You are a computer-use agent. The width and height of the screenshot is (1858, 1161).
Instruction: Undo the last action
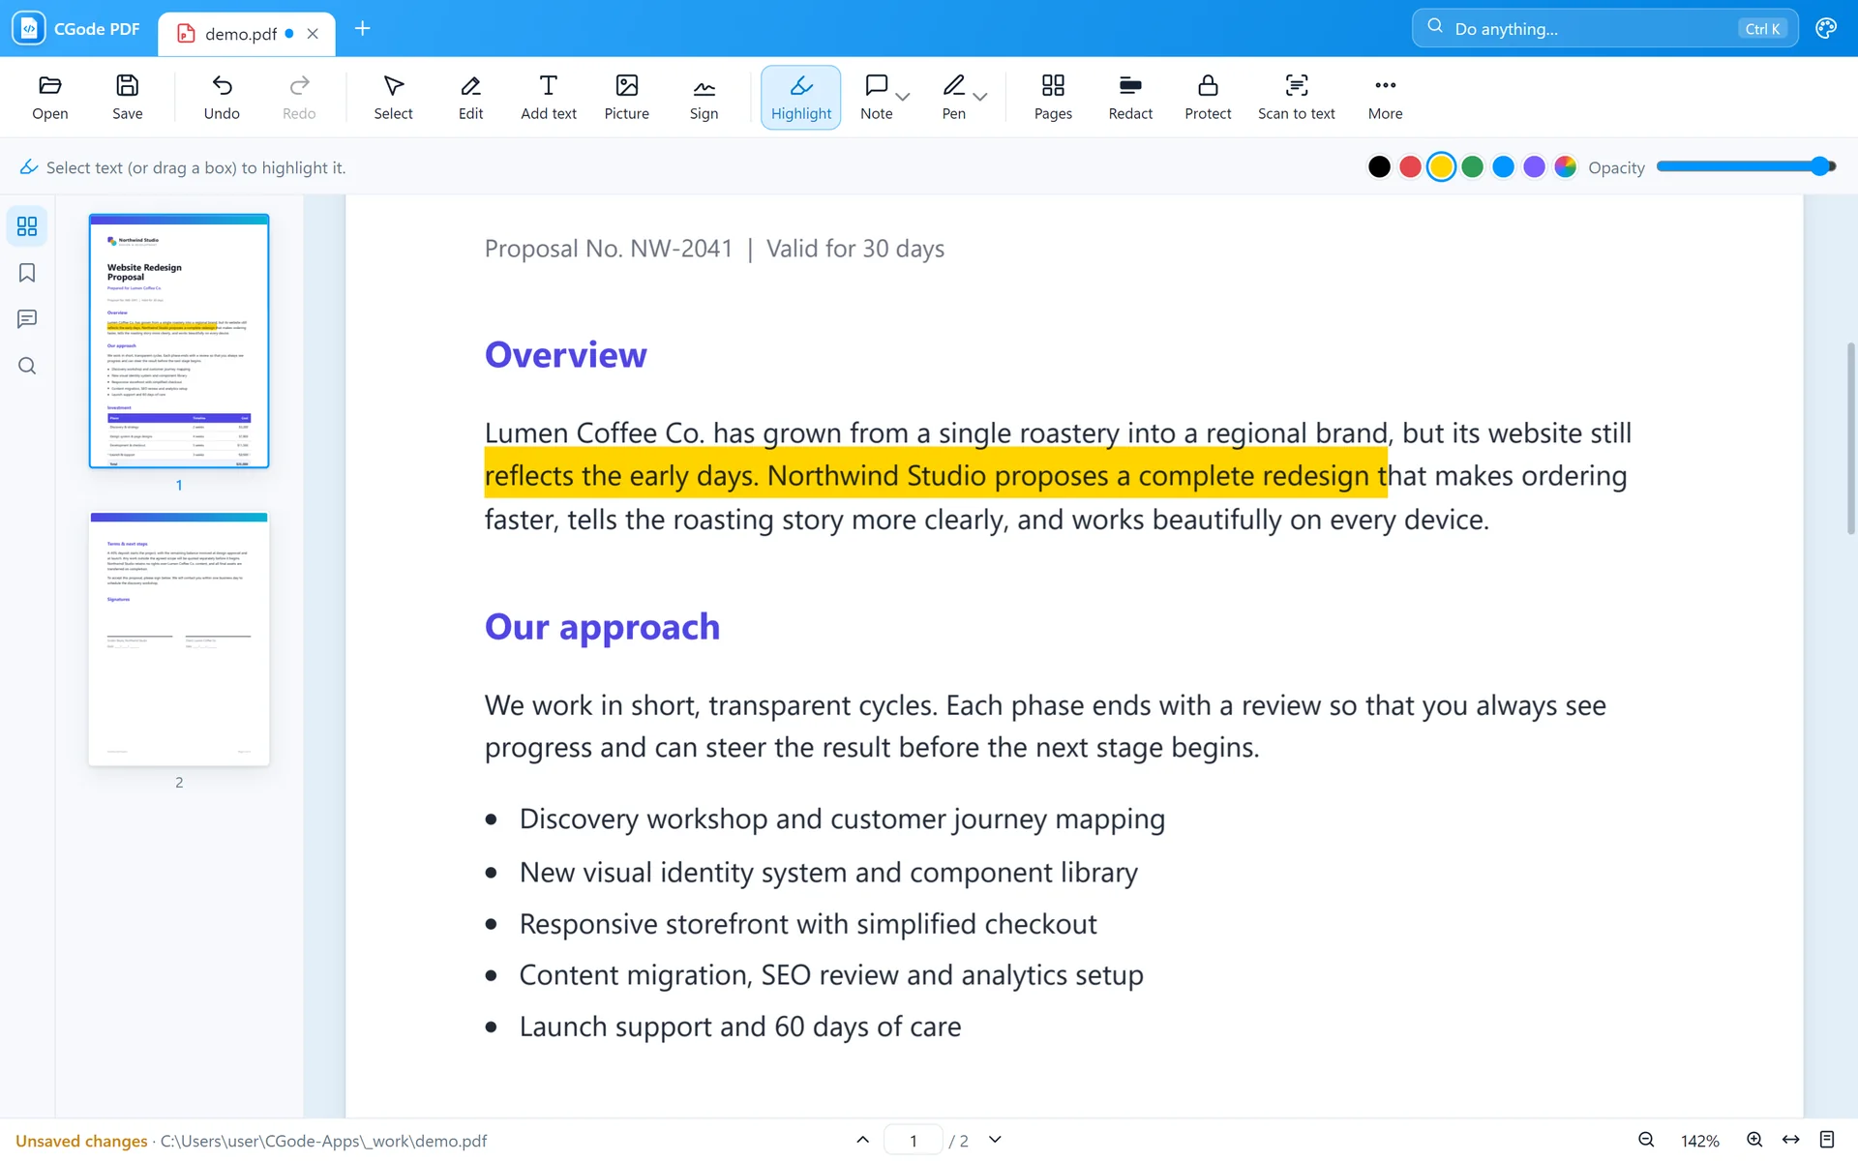[x=222, y=98]
